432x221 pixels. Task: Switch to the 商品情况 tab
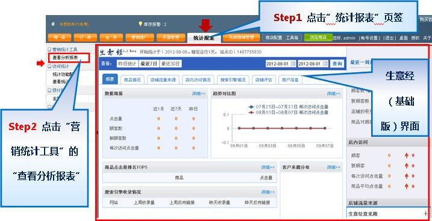click(x=132, y=80)
